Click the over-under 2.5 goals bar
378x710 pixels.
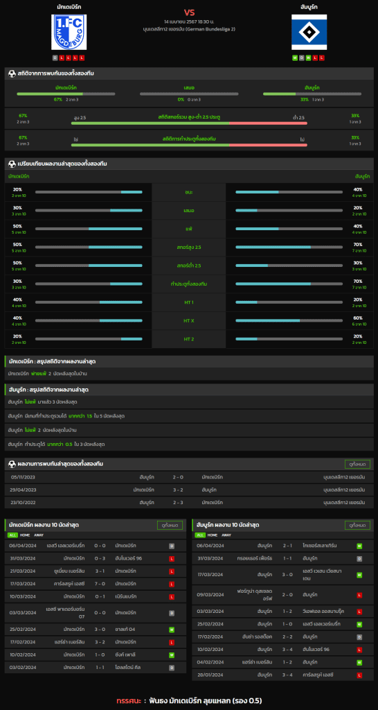coord(189,123)
